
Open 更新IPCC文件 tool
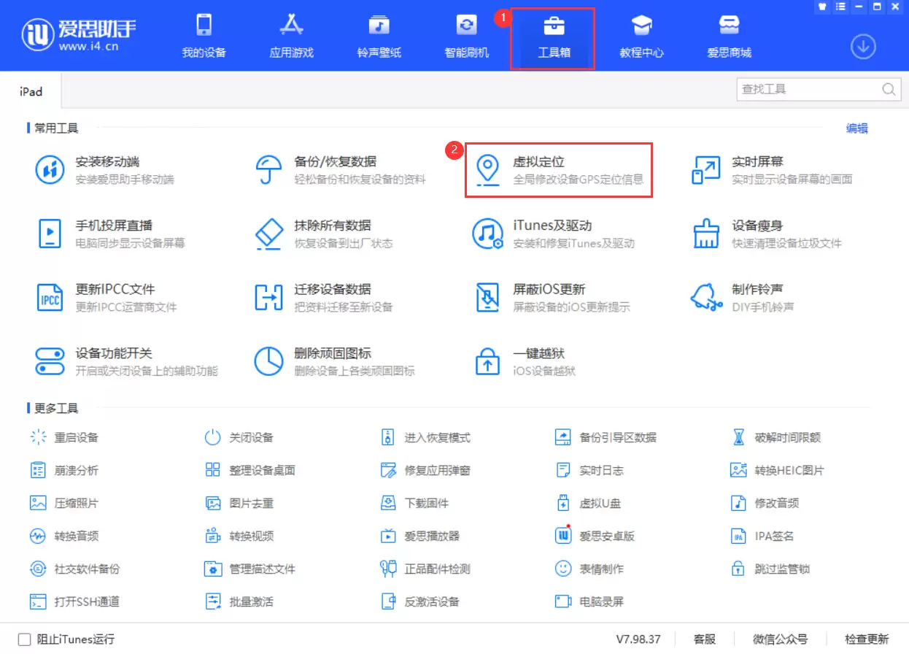tap(106, 297)
